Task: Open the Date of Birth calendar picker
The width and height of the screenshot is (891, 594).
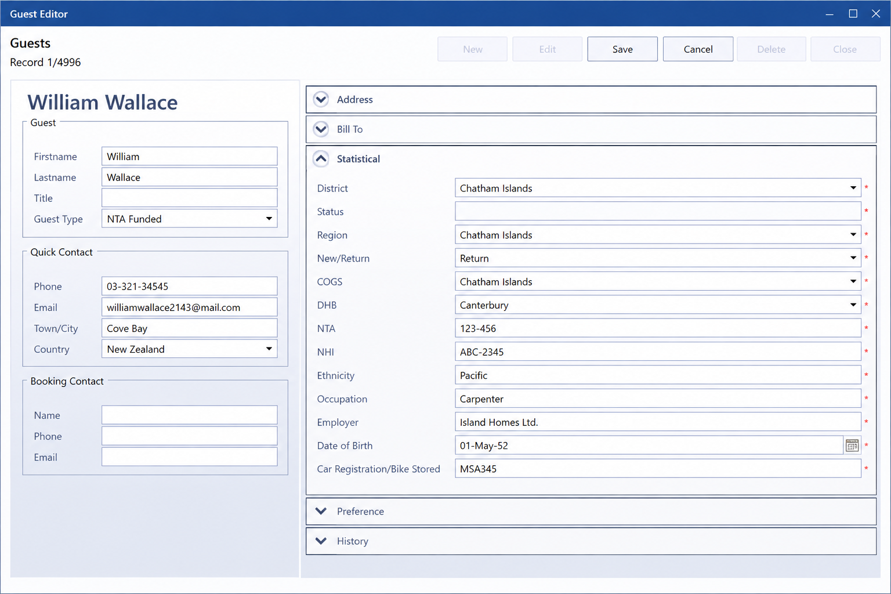Action: pos(852,445)
